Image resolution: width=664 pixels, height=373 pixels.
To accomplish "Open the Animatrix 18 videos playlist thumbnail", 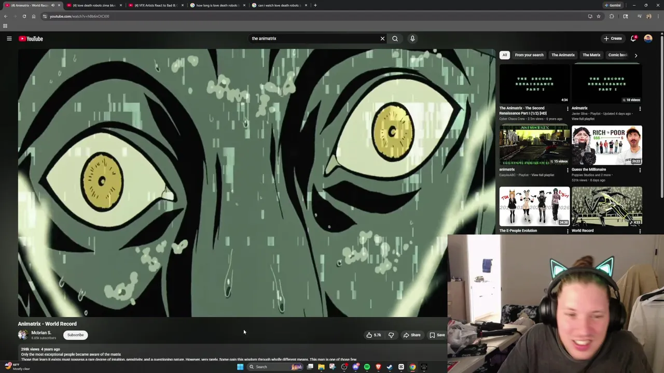I will click(607, 83).
